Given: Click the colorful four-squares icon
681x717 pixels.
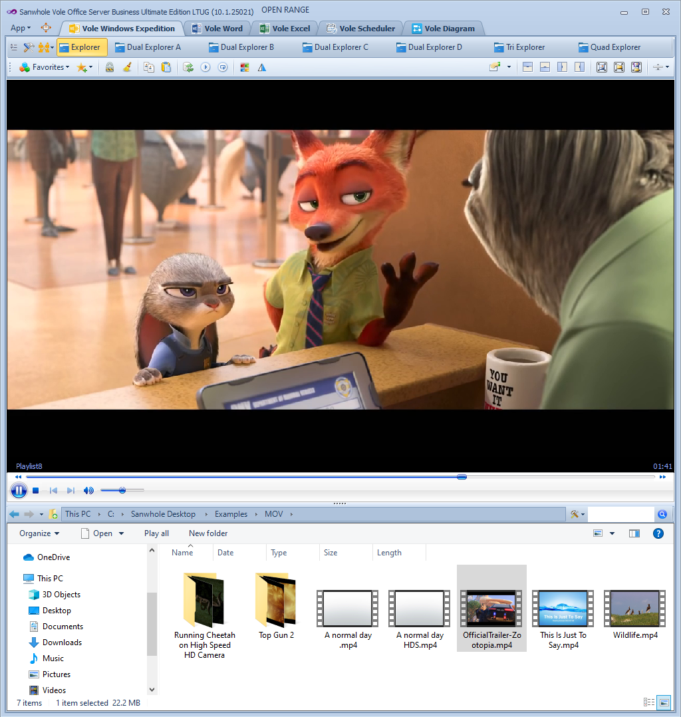Looking at the screenshot, I should (x=245, y=67).
